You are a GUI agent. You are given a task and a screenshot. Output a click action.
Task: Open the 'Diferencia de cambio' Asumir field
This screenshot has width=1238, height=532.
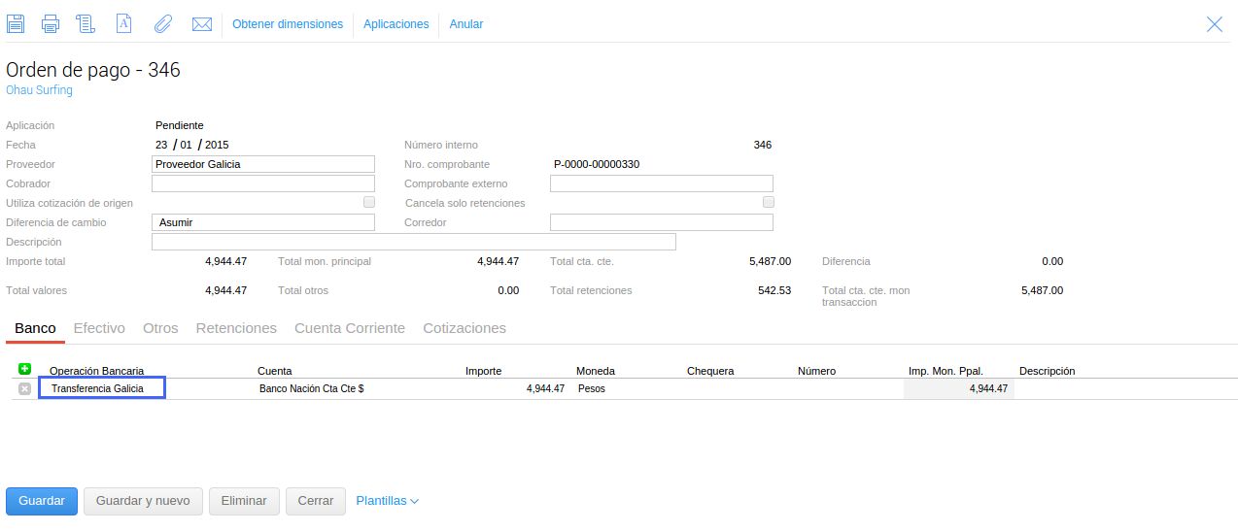click(263, 222)
